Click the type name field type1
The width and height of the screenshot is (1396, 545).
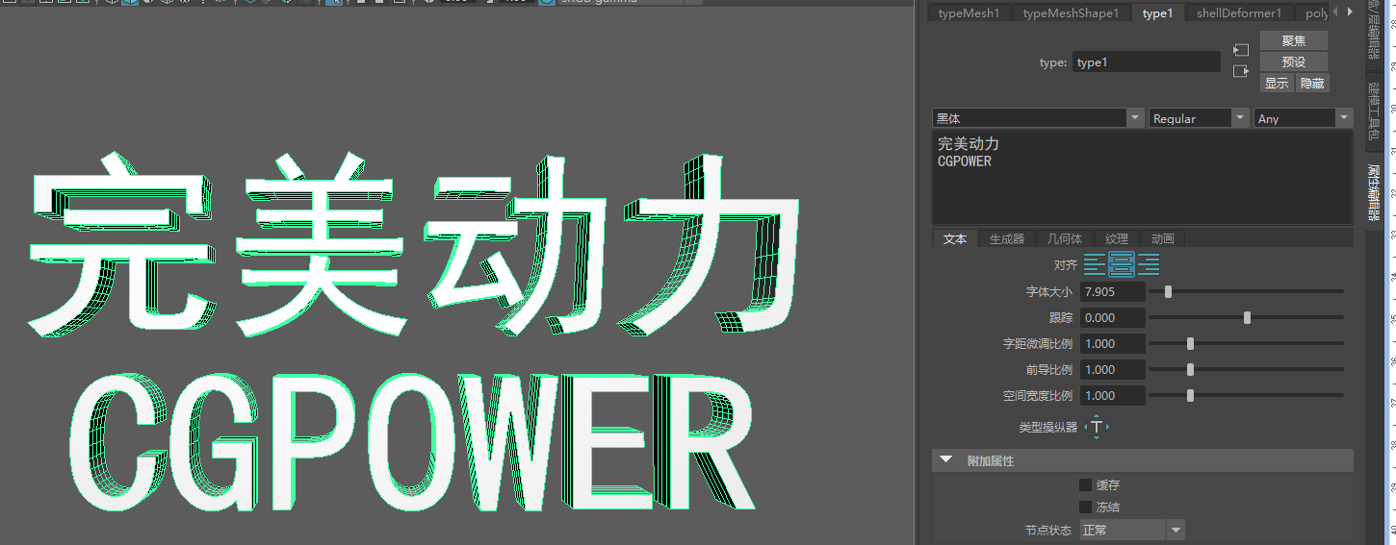click(1146, 62)
